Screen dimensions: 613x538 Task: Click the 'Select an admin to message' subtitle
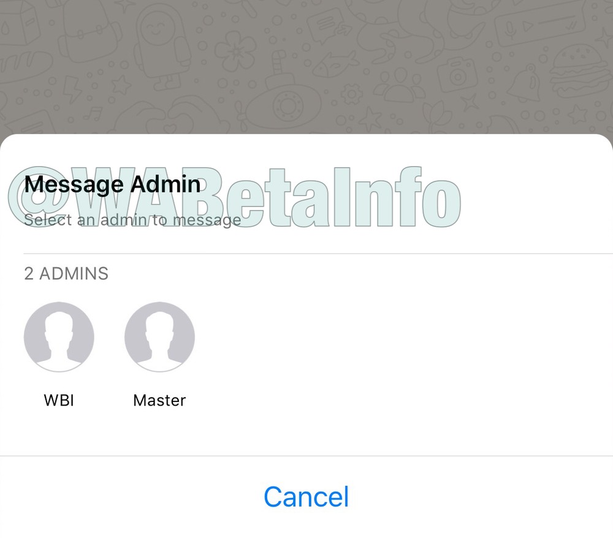(132, 220)
